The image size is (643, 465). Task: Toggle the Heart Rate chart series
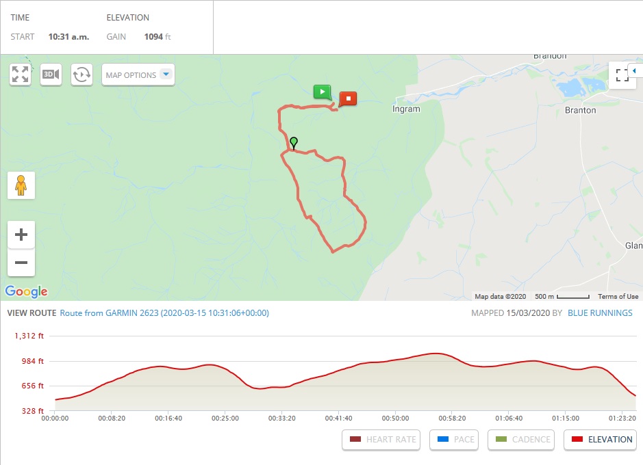coord(383,440)
